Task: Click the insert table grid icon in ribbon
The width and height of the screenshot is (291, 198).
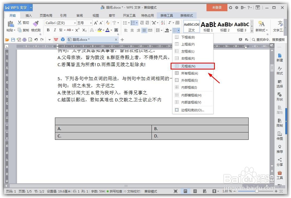Action: pos(178,23)
